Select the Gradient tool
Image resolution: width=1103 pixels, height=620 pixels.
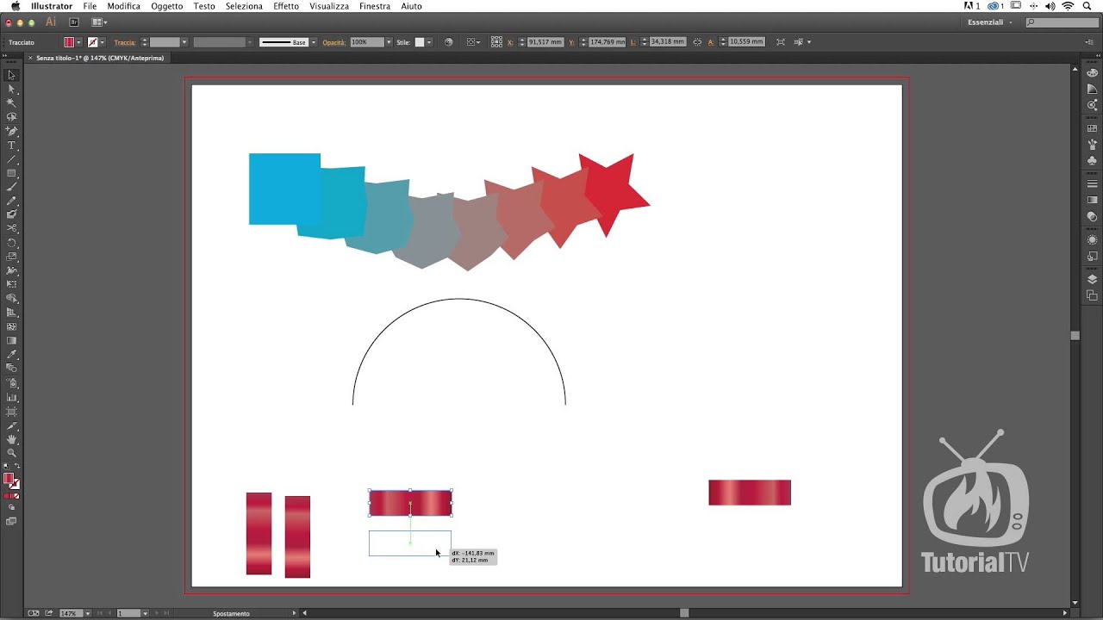click(11, 340)
